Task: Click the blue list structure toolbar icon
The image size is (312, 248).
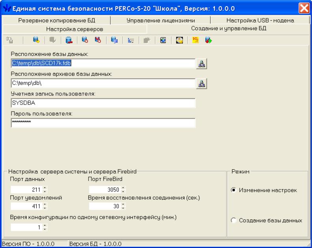Action: click(131, 40)
